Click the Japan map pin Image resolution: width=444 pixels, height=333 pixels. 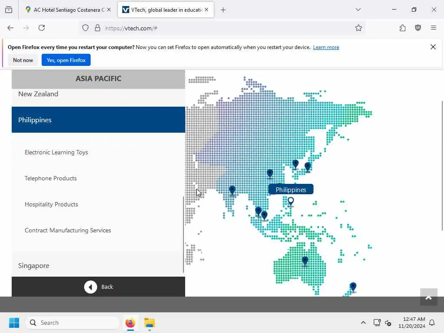point(307,167)
